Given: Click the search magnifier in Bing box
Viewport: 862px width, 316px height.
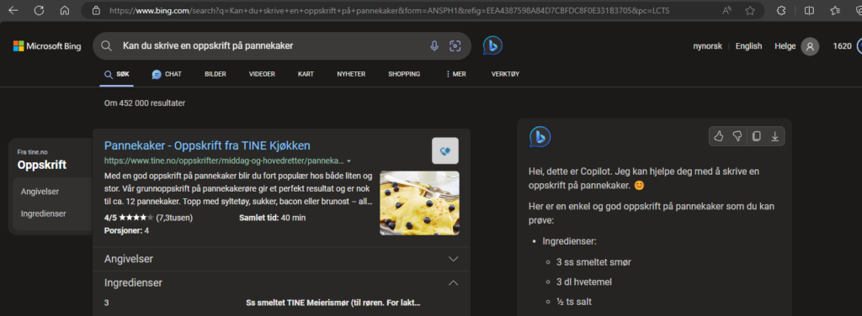Looking at the screenshot, I should pos(107,46).
